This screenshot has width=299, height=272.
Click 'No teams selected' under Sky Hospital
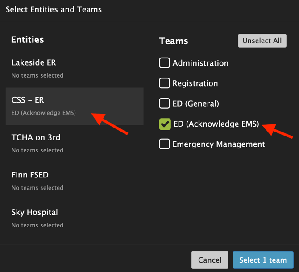[x=37, y=225]
